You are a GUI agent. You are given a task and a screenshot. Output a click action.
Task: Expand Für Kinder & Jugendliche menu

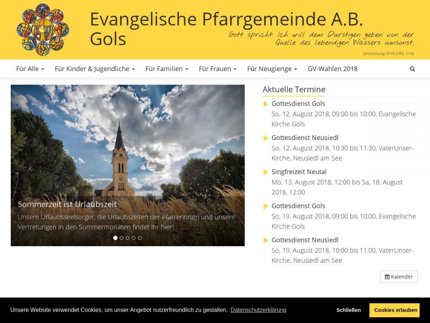tap(95, 69)
